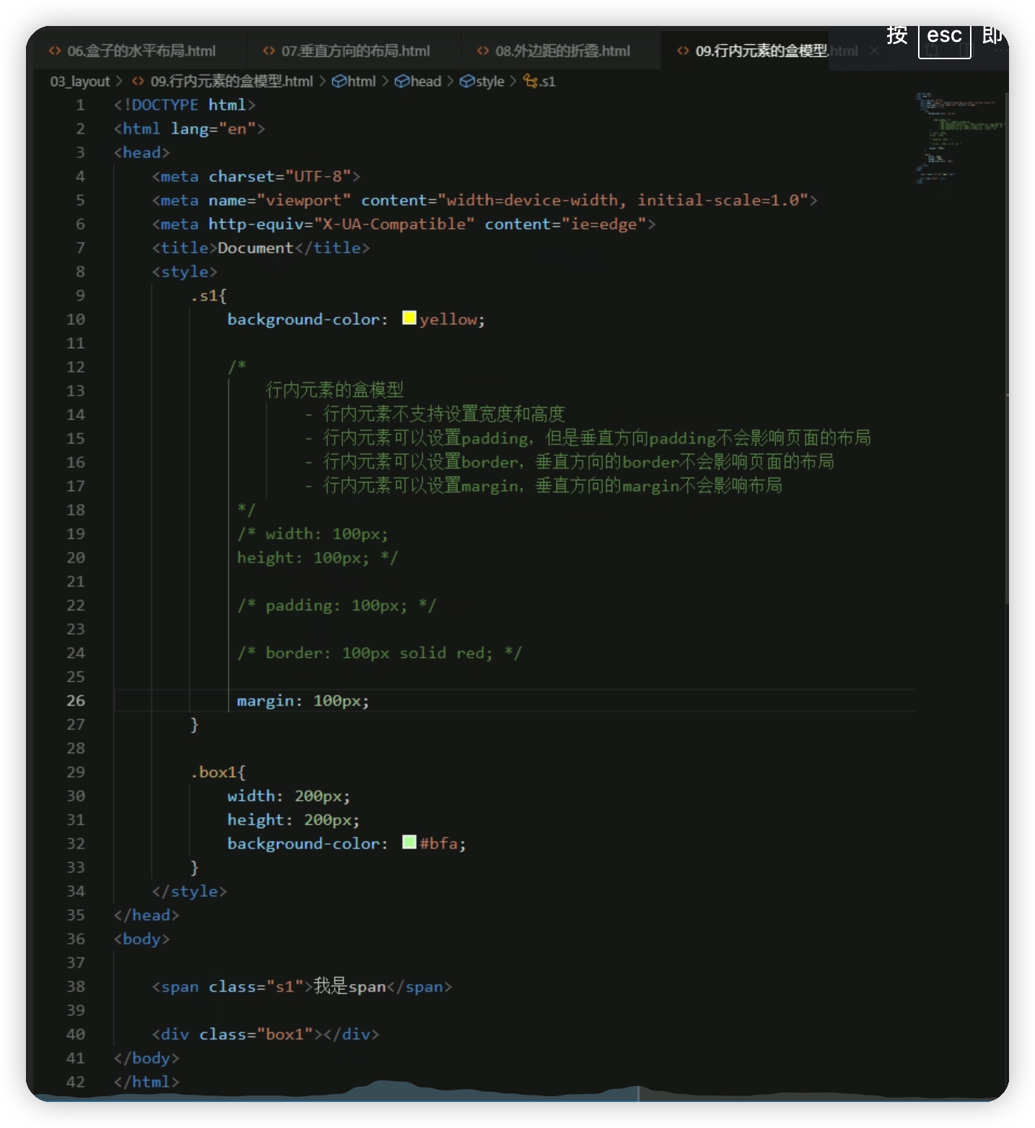Click 'Document' inside the title tag
This screenshot has height=1128, width=1035.
tap(256, 248)
